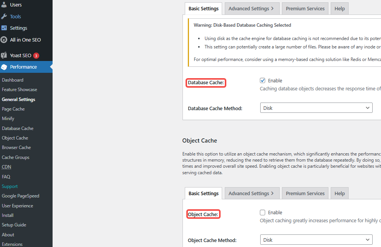Open the Object Cache Help tab
Viewport: 381px width, 247px height.
click(339, 193)
